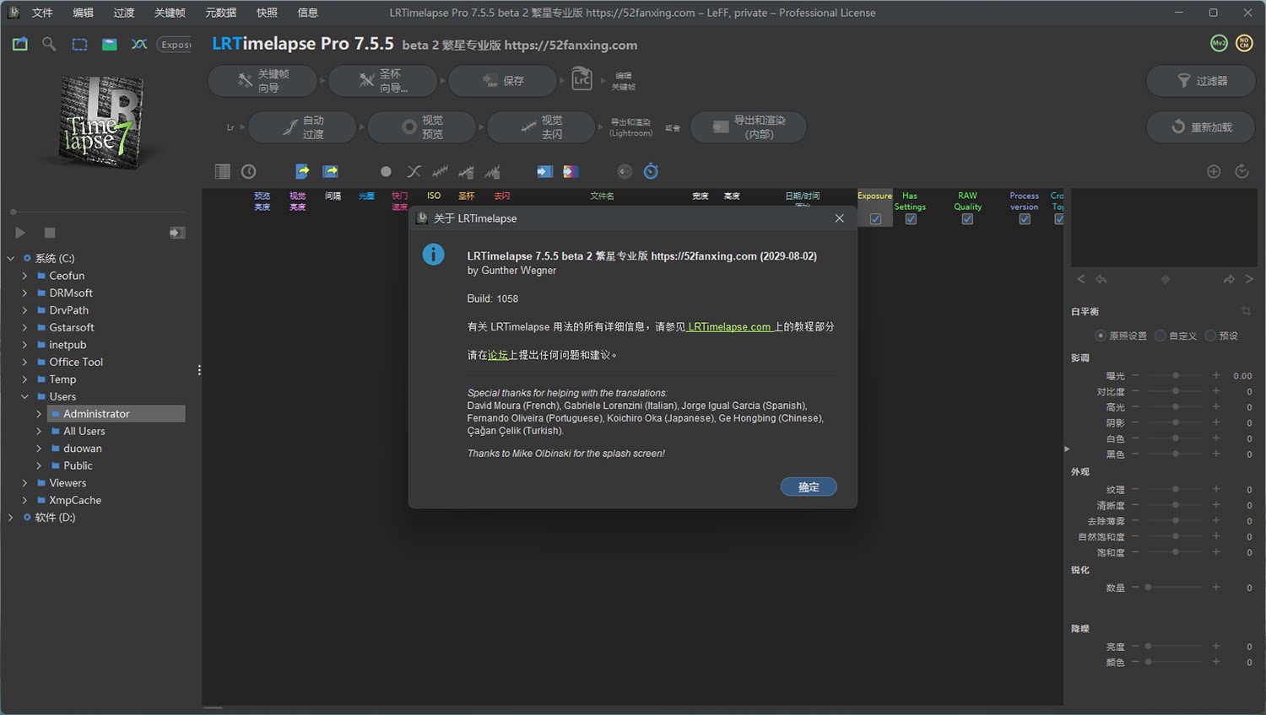Click the 确定 button in About dialog
The height and width of the screenshot is (715, 1266).
click(x=809, y=487)
